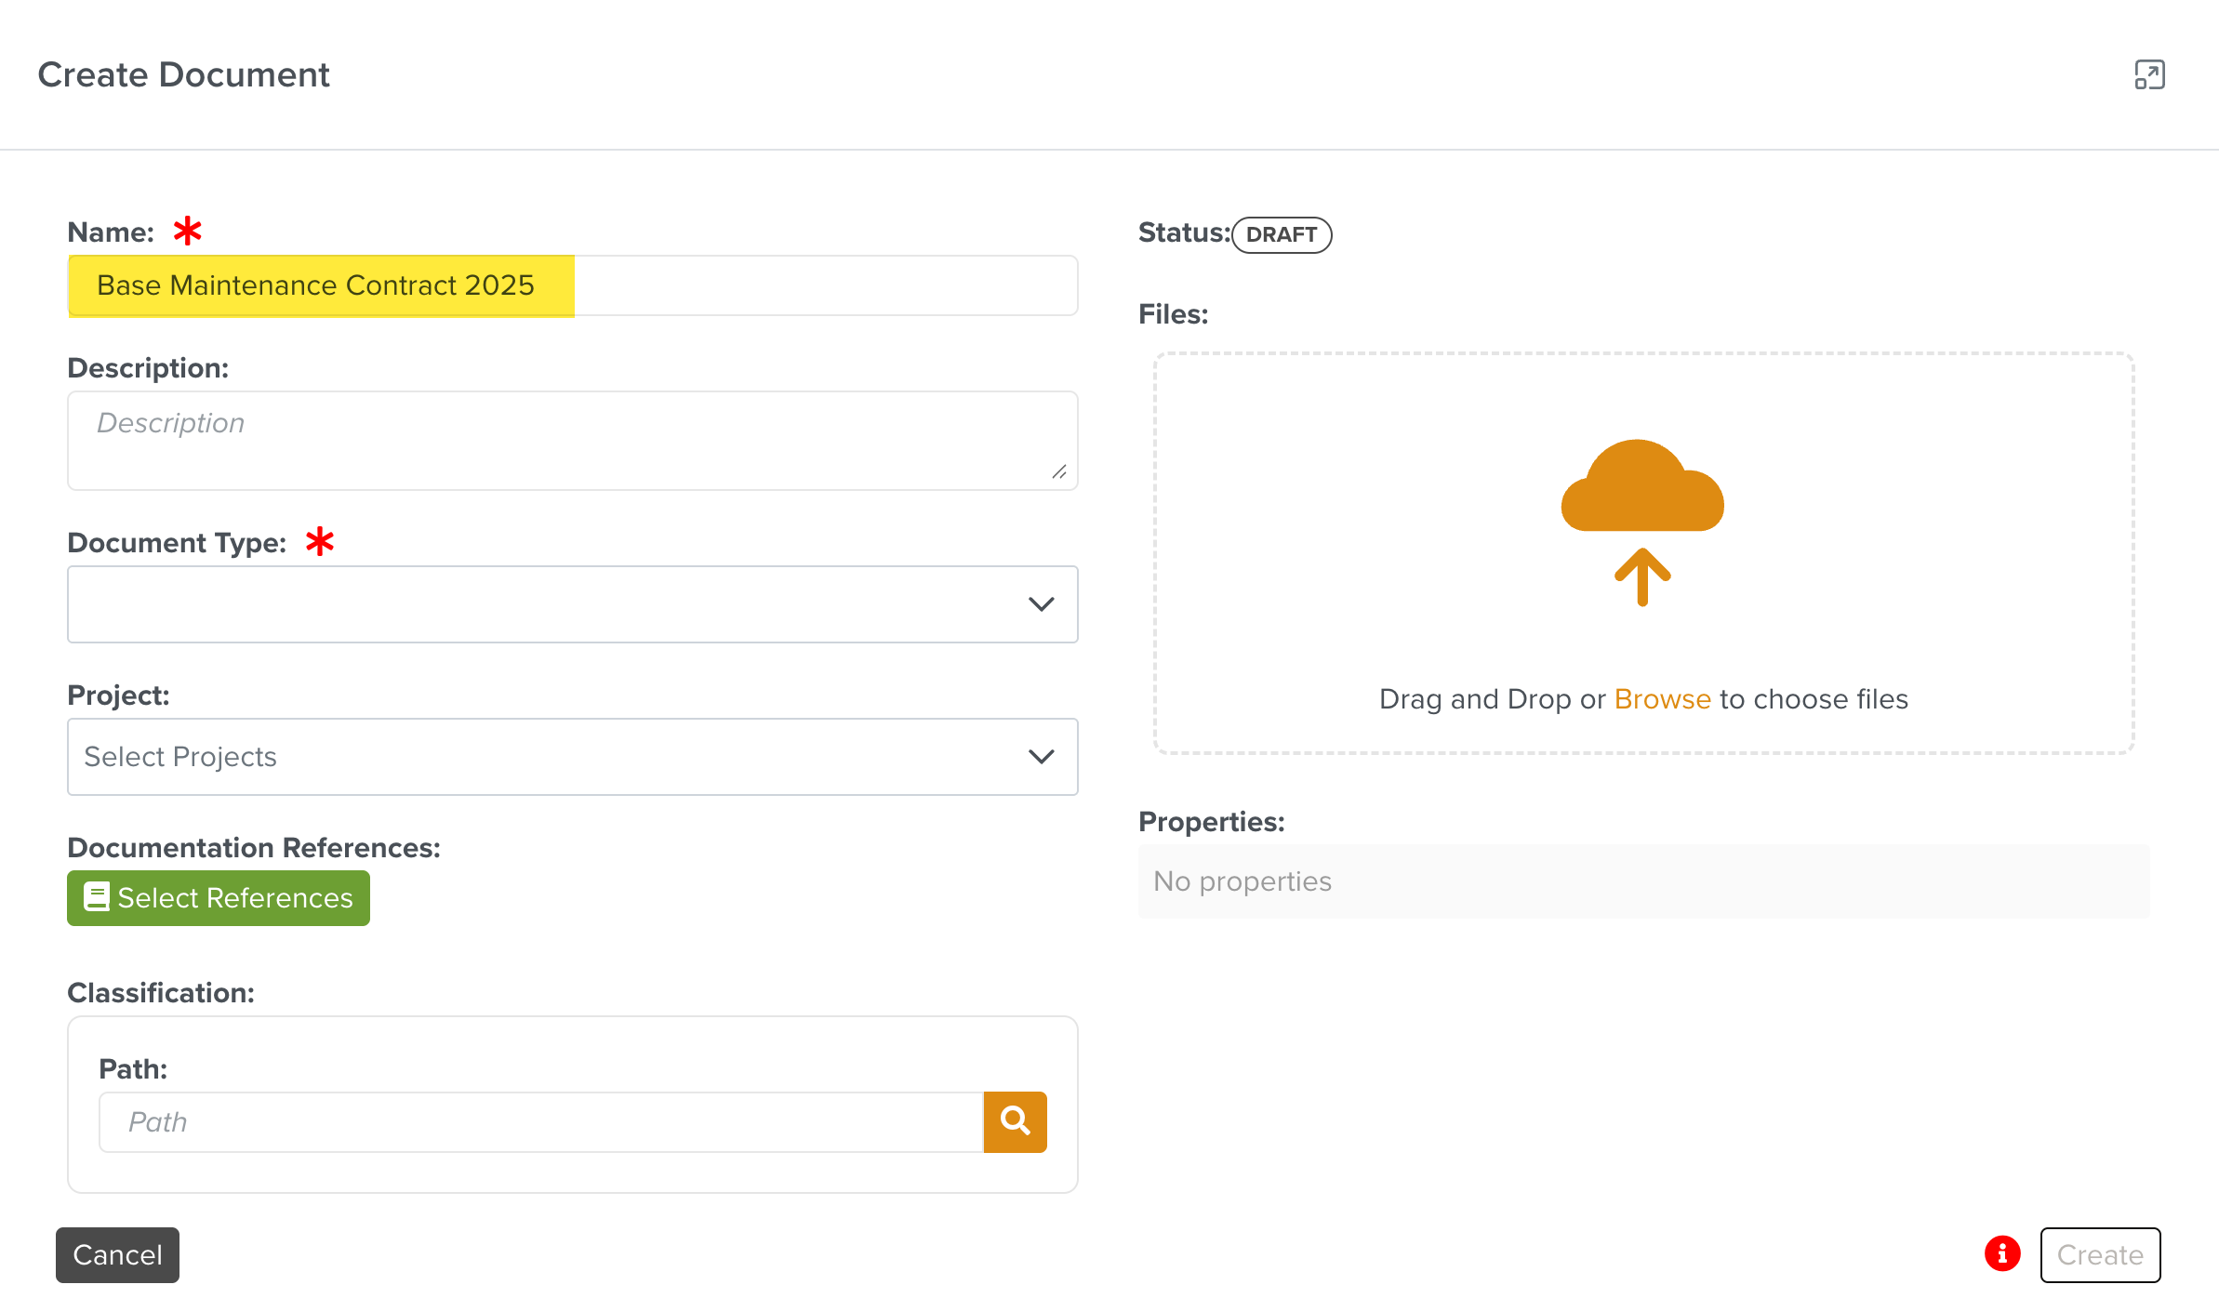
Task: Click the Path input field
Action: [x=541, y=1122]
